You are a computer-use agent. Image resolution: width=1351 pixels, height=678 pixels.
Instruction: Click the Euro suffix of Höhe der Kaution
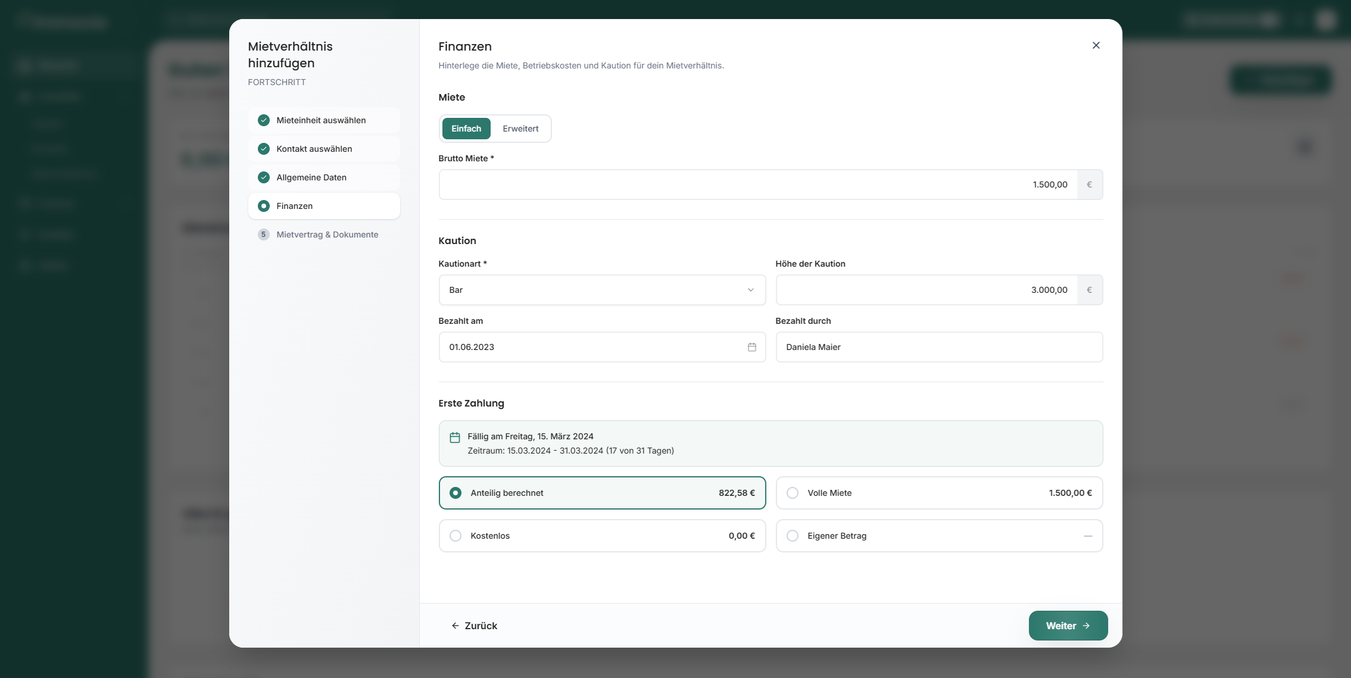point(1090,290)
